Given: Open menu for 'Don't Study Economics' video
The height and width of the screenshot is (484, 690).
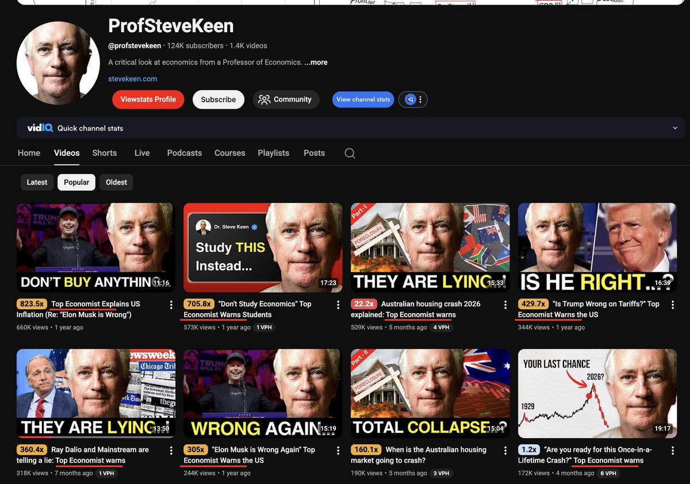Looking at the screenshot, I should tap(338, 305).
